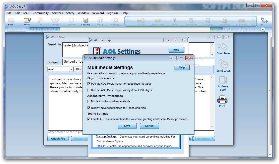Open the Moviefone popcorn icon
This screenshot has height=164, width=279.
[225, 22]
